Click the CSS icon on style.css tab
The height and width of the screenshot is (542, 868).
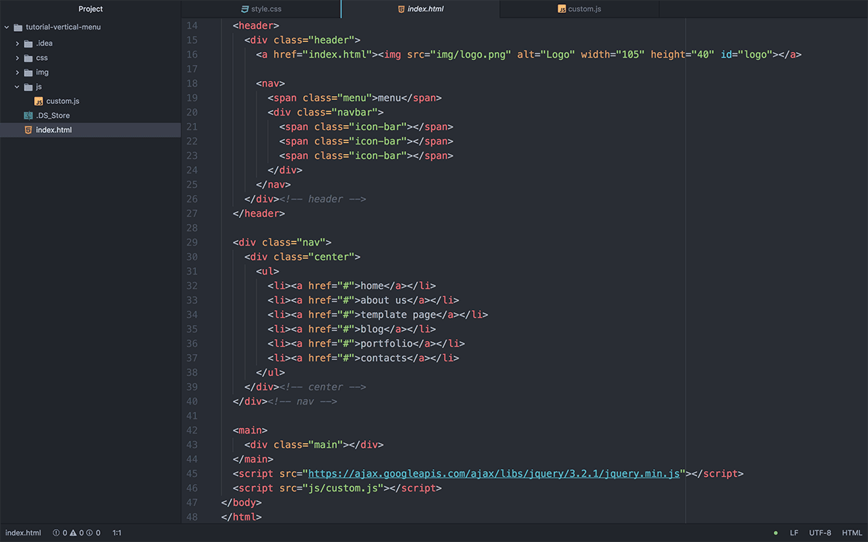click(244, 9)
